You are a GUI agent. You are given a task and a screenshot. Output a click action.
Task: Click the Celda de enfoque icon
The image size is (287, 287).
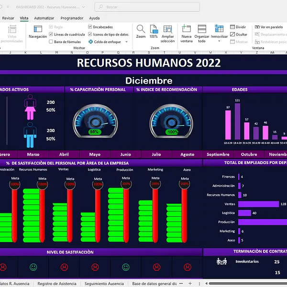pyautogui.click(x=90, y=42)
